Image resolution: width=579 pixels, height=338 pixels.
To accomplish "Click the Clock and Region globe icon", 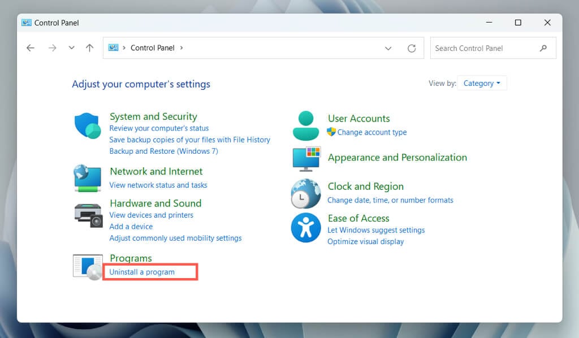I will (x=306, y=193).
